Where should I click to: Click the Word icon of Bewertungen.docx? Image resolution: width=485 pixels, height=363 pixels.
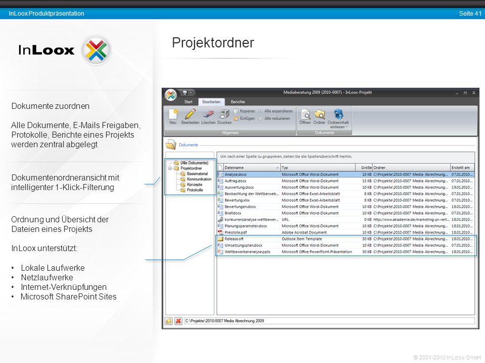pos(220,207)
